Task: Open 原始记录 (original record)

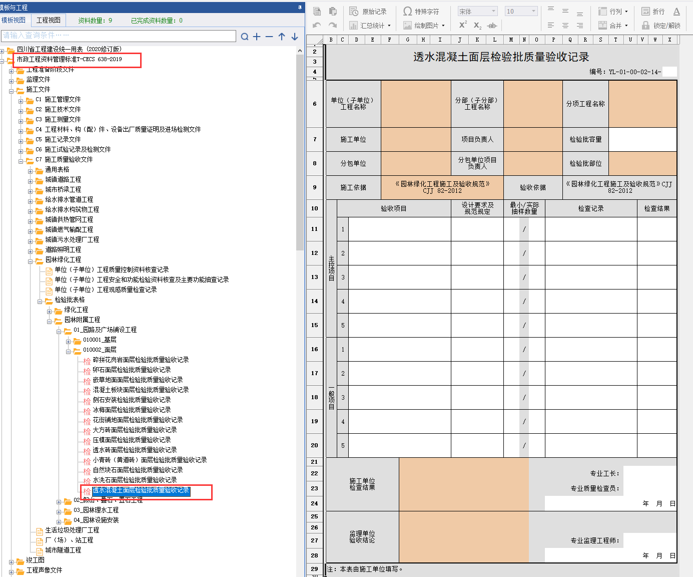Action: (368, 11)
